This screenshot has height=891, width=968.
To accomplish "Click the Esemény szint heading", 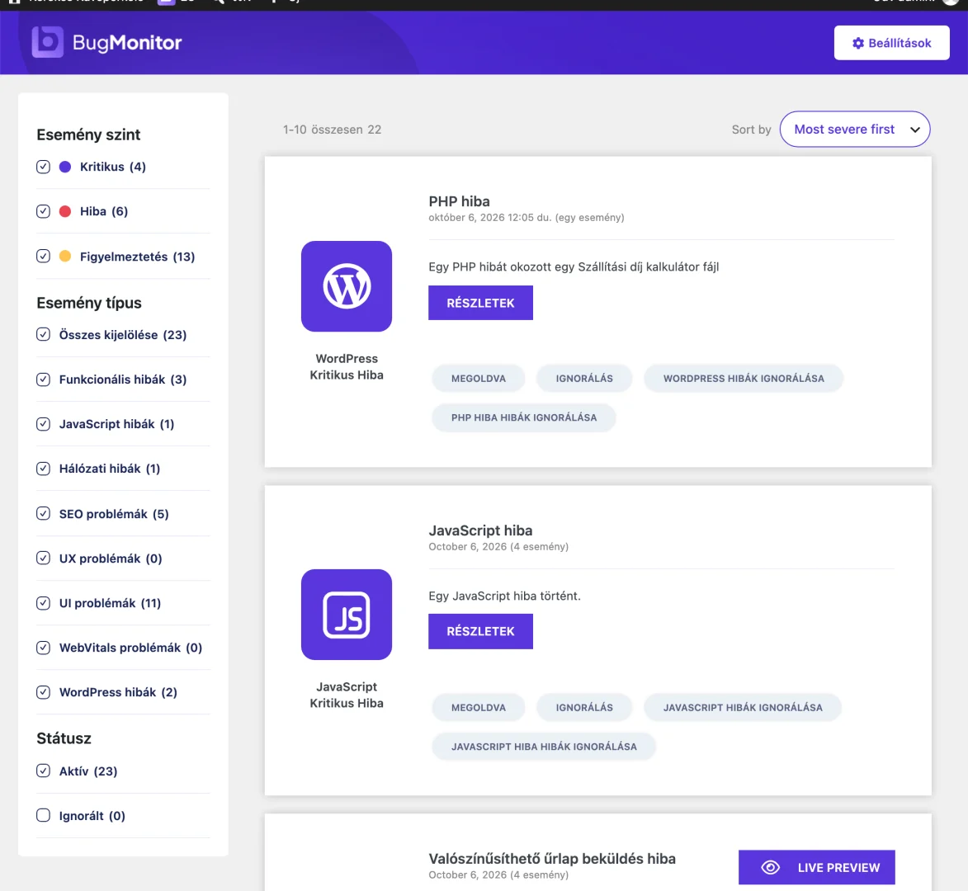I will coord(88,134).
